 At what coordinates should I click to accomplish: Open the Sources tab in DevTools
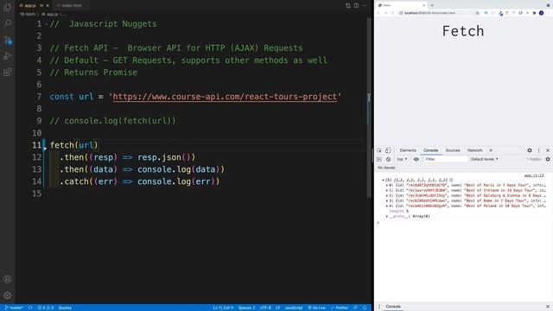click(x=453, y=150)
